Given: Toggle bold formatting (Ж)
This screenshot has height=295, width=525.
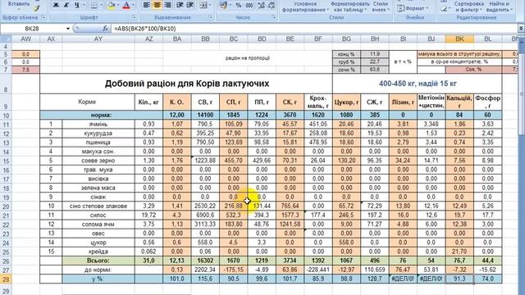Looking at the screenshot, I should [56, 5].
